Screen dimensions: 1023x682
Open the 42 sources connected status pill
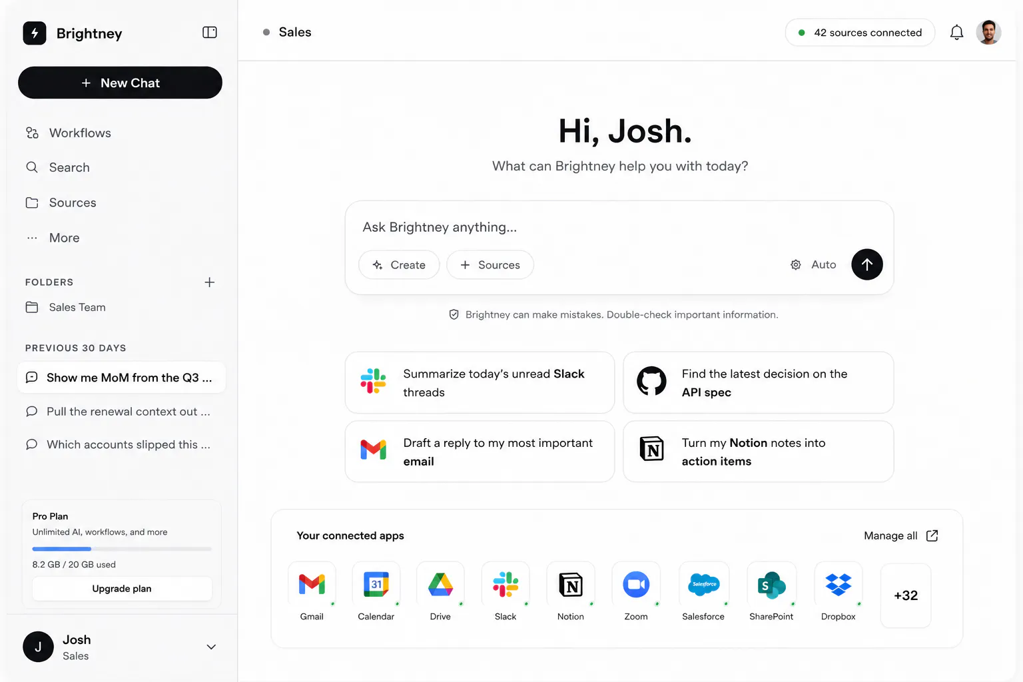pos(860,33)
